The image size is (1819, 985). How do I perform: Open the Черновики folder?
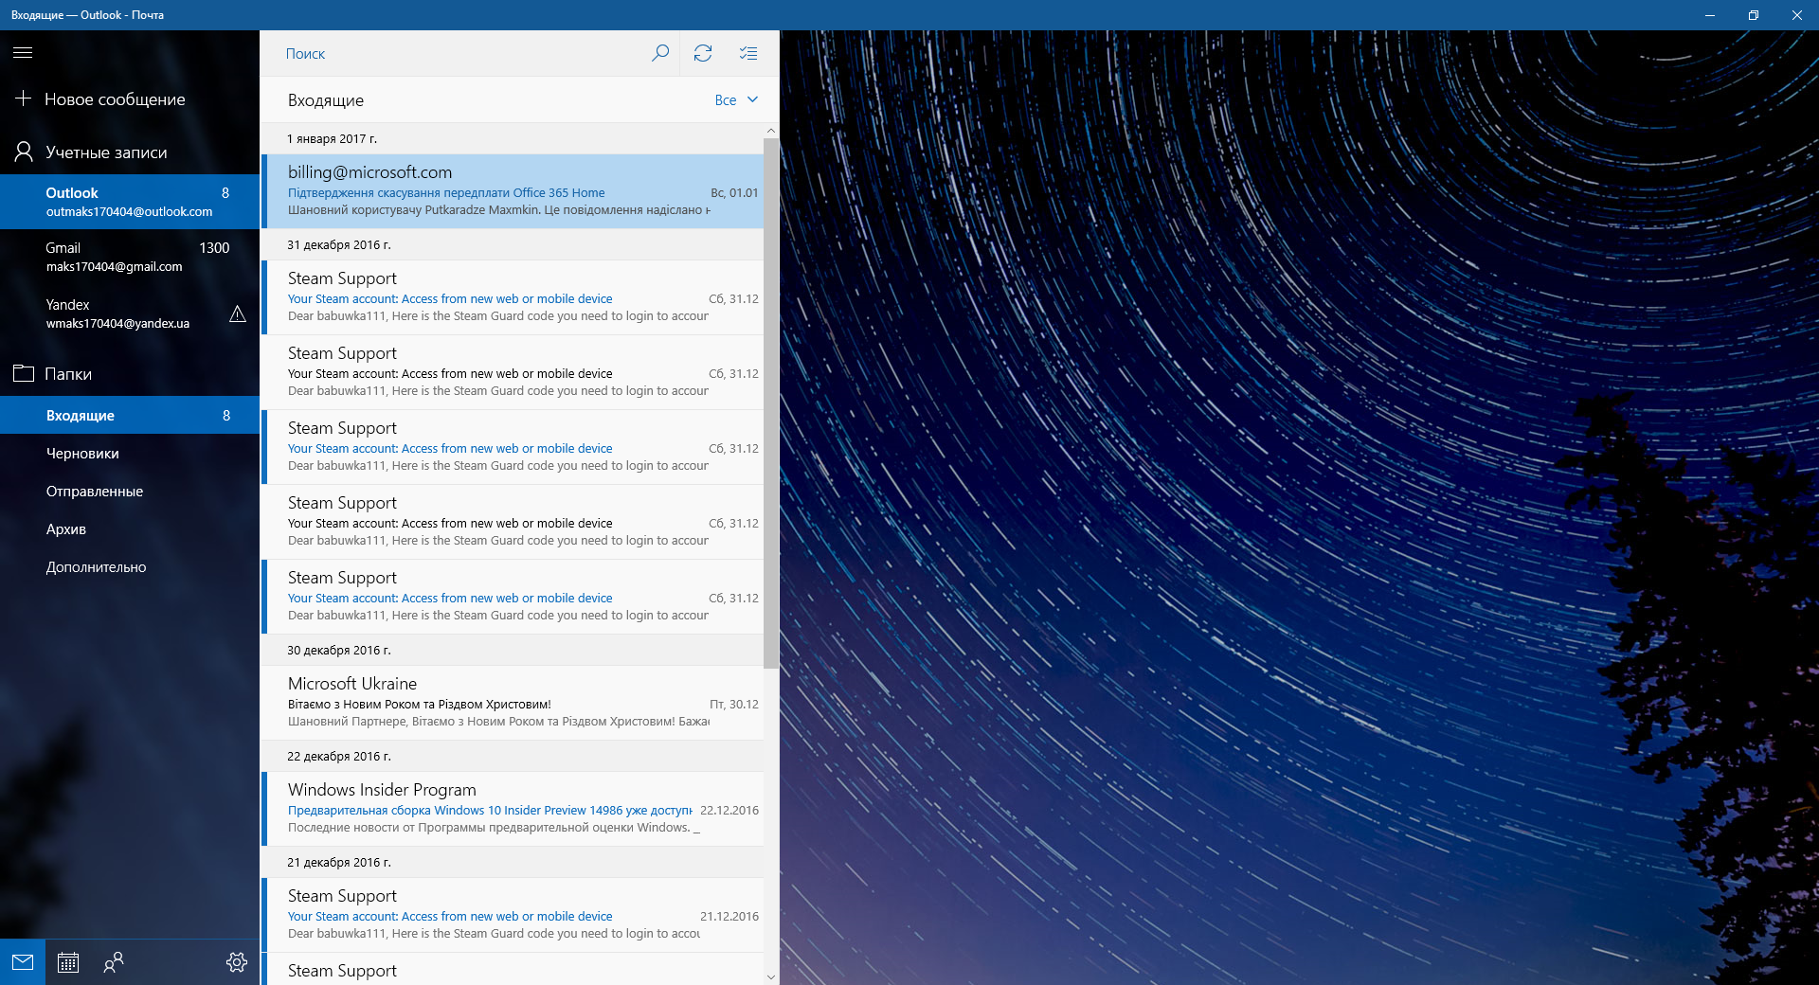[130, 453]
